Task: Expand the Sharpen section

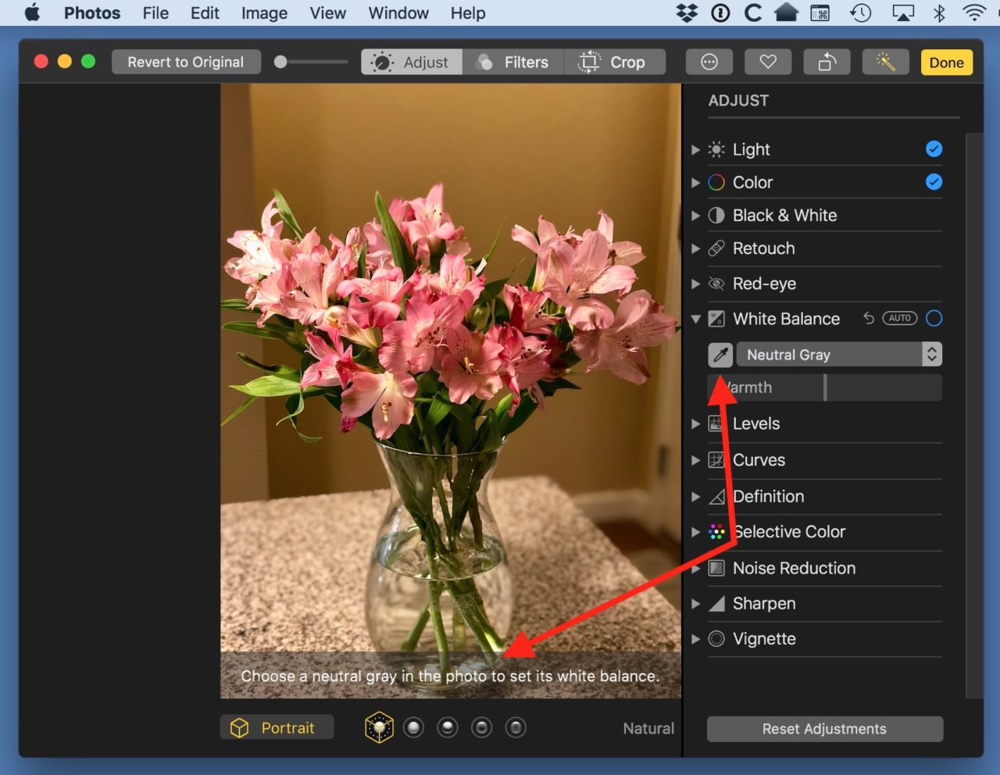Action: [x=695, y=604]
